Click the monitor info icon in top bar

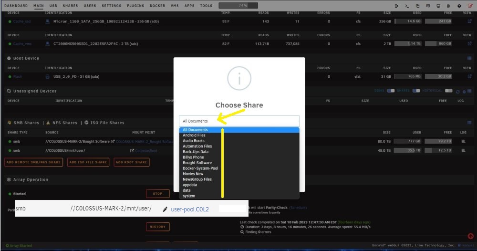438,6
